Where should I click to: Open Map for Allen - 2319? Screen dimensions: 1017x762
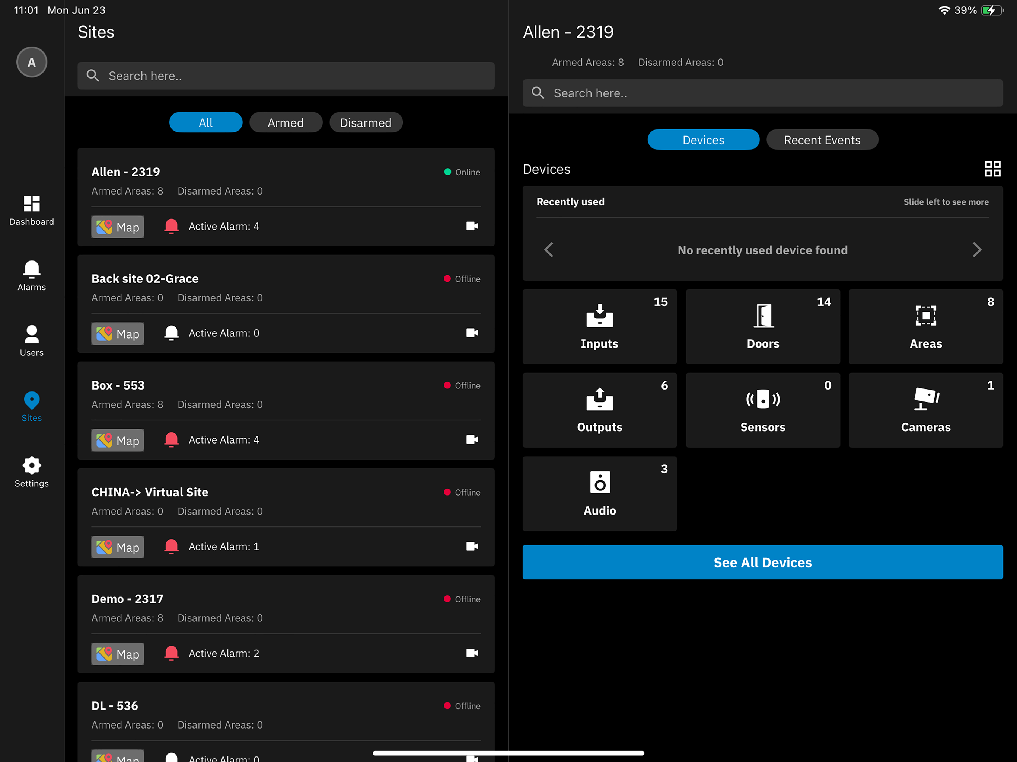pyautogui.click(x=117, y=227)
